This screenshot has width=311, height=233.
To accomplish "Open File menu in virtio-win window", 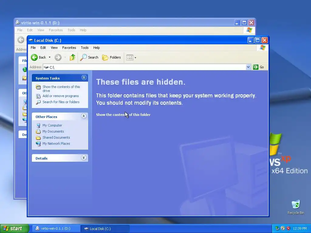I will coord(20,30).
